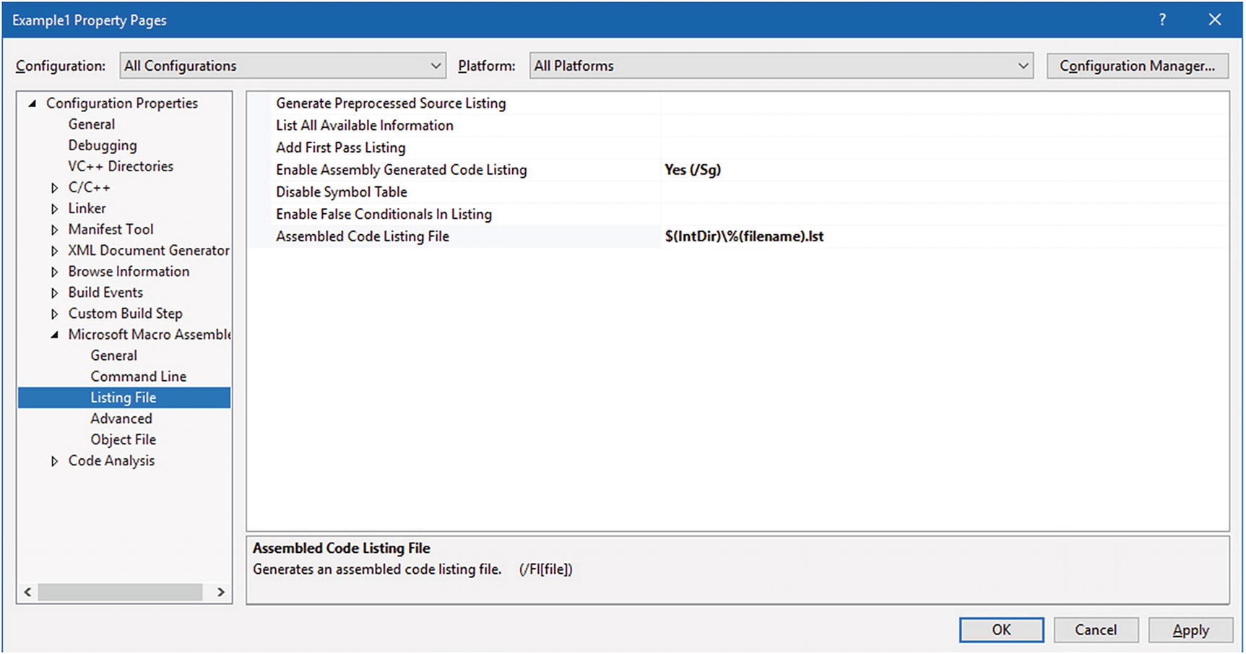The height and width of the screenshot is (654, 1246).
Task: Expand the C/C++ tree node
Action: coord(54,188)
